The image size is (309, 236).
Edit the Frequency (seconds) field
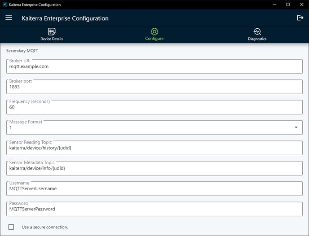[154, 107]
